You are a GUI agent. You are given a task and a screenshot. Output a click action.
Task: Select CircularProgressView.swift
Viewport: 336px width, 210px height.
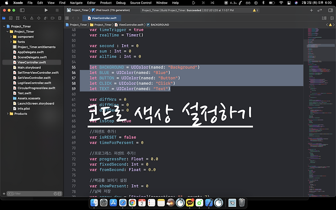(x=34, y=88)
